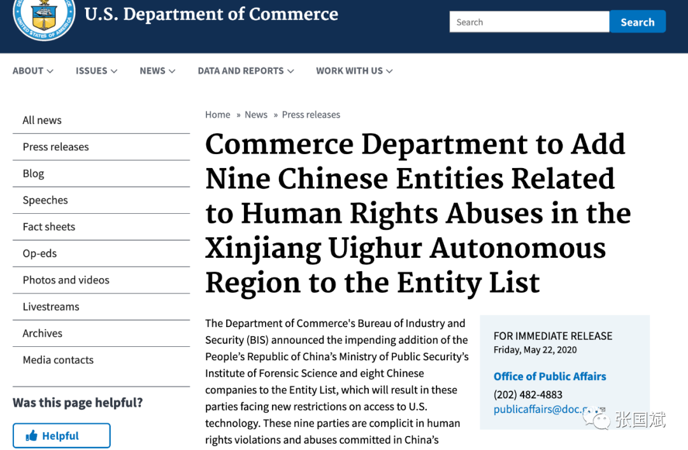Click the Department of Commerce seal logo
The height and width of the screenshot is (450, 688).
[x=44, y=15]
